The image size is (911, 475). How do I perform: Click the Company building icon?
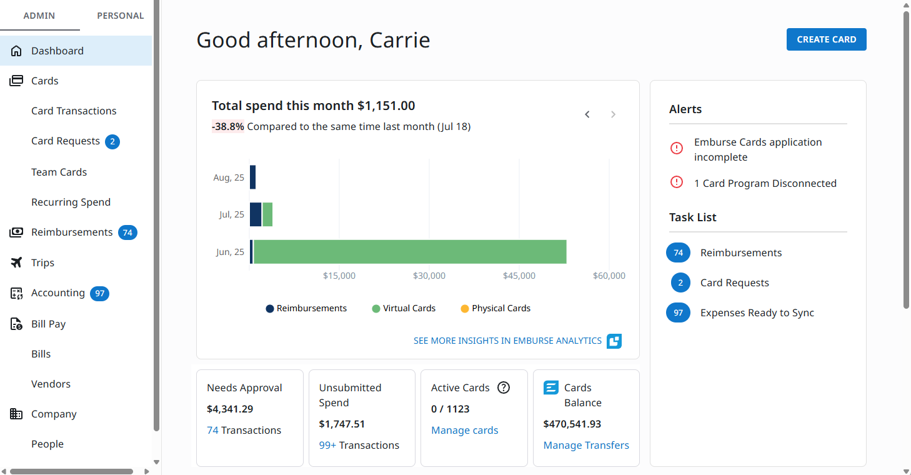click(16, 414)
